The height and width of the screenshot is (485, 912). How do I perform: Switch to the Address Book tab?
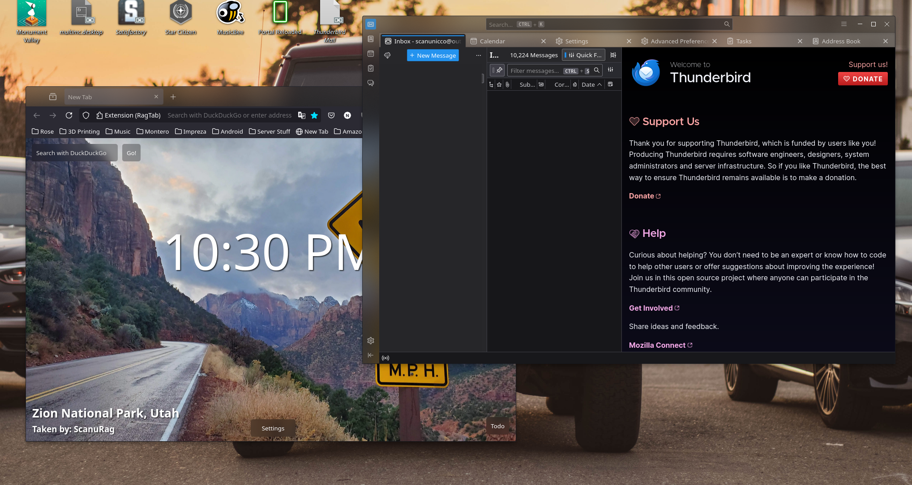pyautogui.click(x=841, y=41)
